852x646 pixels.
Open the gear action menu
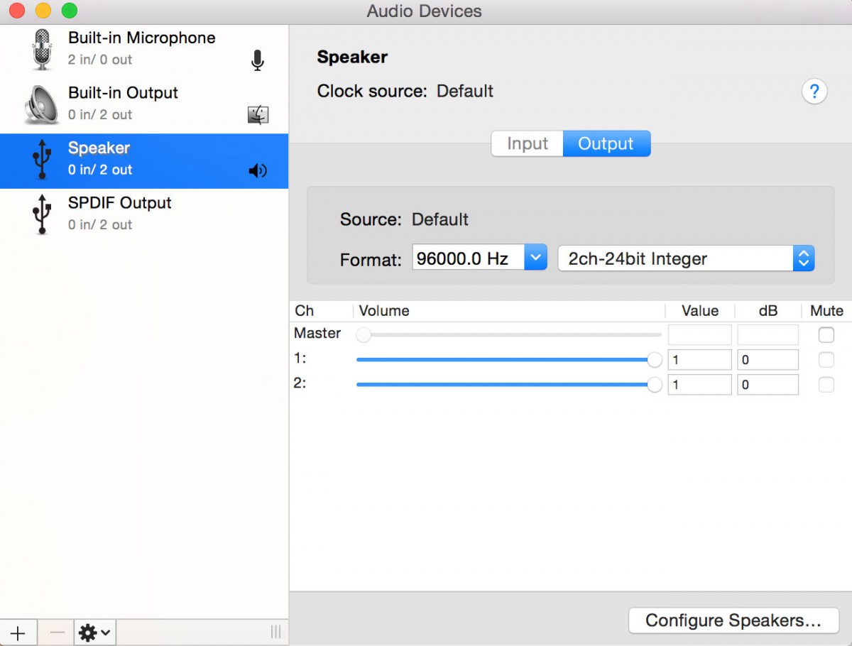pyautogui.click(x=94, y=633)
